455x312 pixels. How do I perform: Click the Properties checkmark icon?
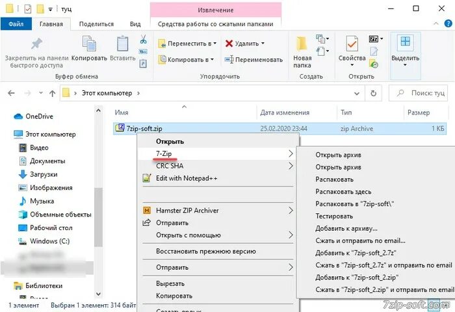352,44
